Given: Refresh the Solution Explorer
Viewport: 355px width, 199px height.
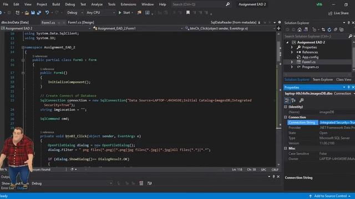Looking at the screenshot, I should click(329, 29).
